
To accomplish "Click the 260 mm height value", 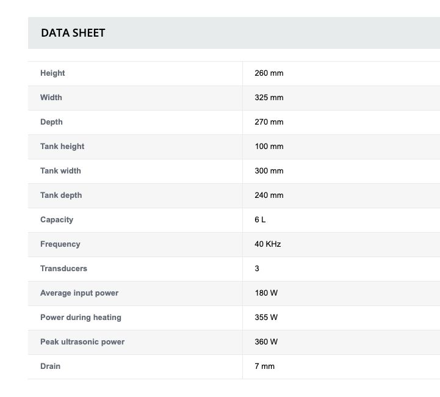I will [x=269, y=73].
